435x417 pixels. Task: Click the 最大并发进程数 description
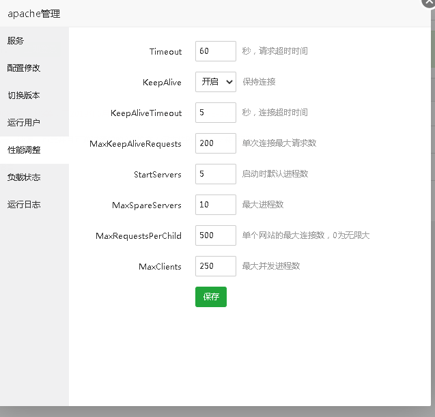click(x=271, y=266)
